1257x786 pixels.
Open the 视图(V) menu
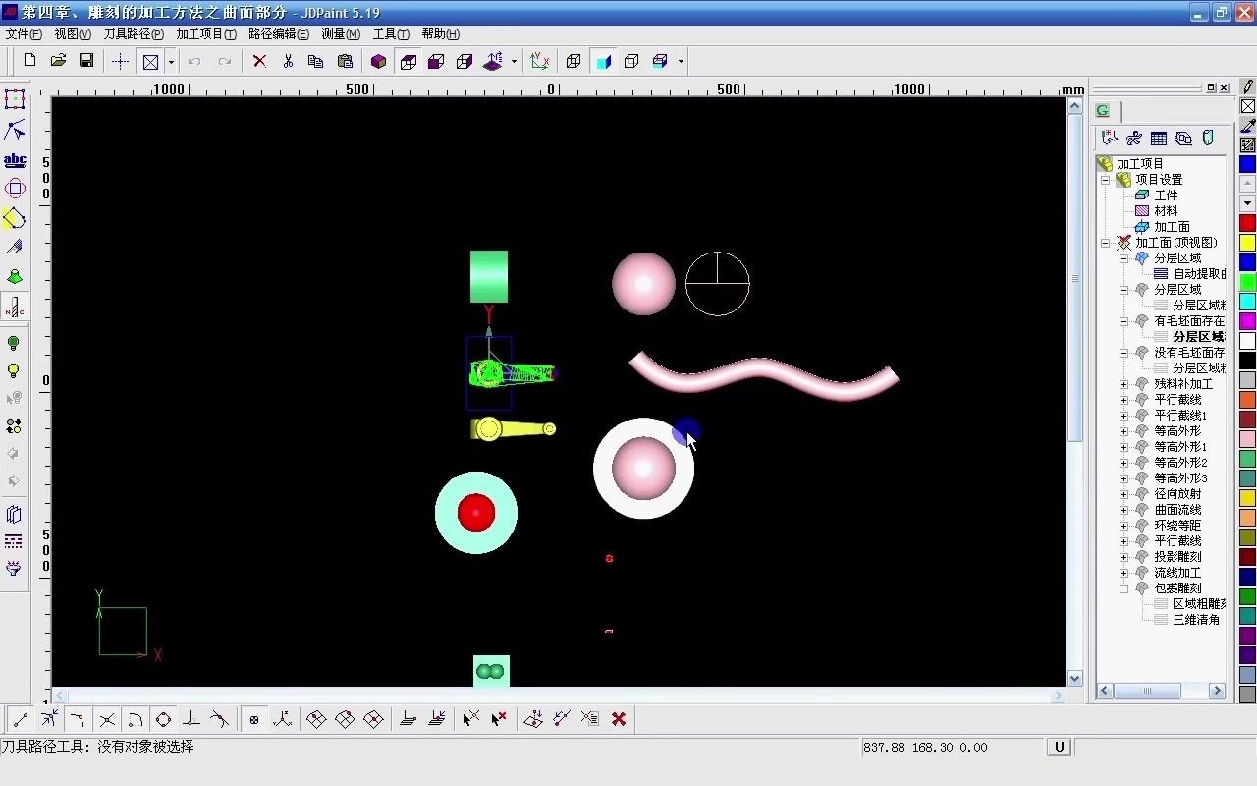tap(73, 34)
